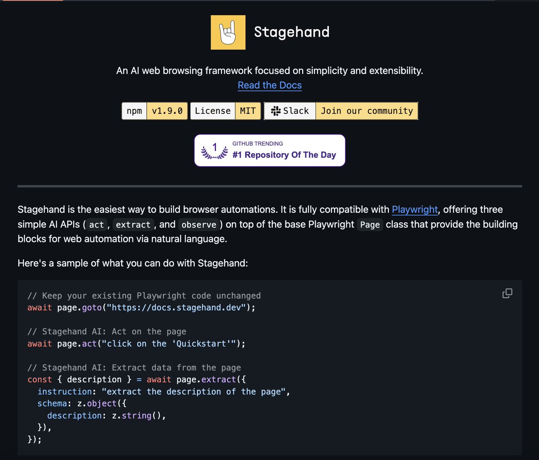Screen dimensions: 539x460
Task: Click the v1.9.0 version badge
Action: 167,111
